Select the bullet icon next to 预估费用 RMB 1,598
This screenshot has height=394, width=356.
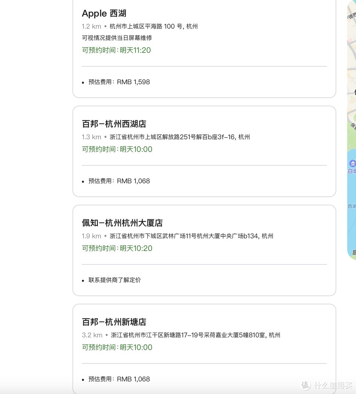(82, 82)
